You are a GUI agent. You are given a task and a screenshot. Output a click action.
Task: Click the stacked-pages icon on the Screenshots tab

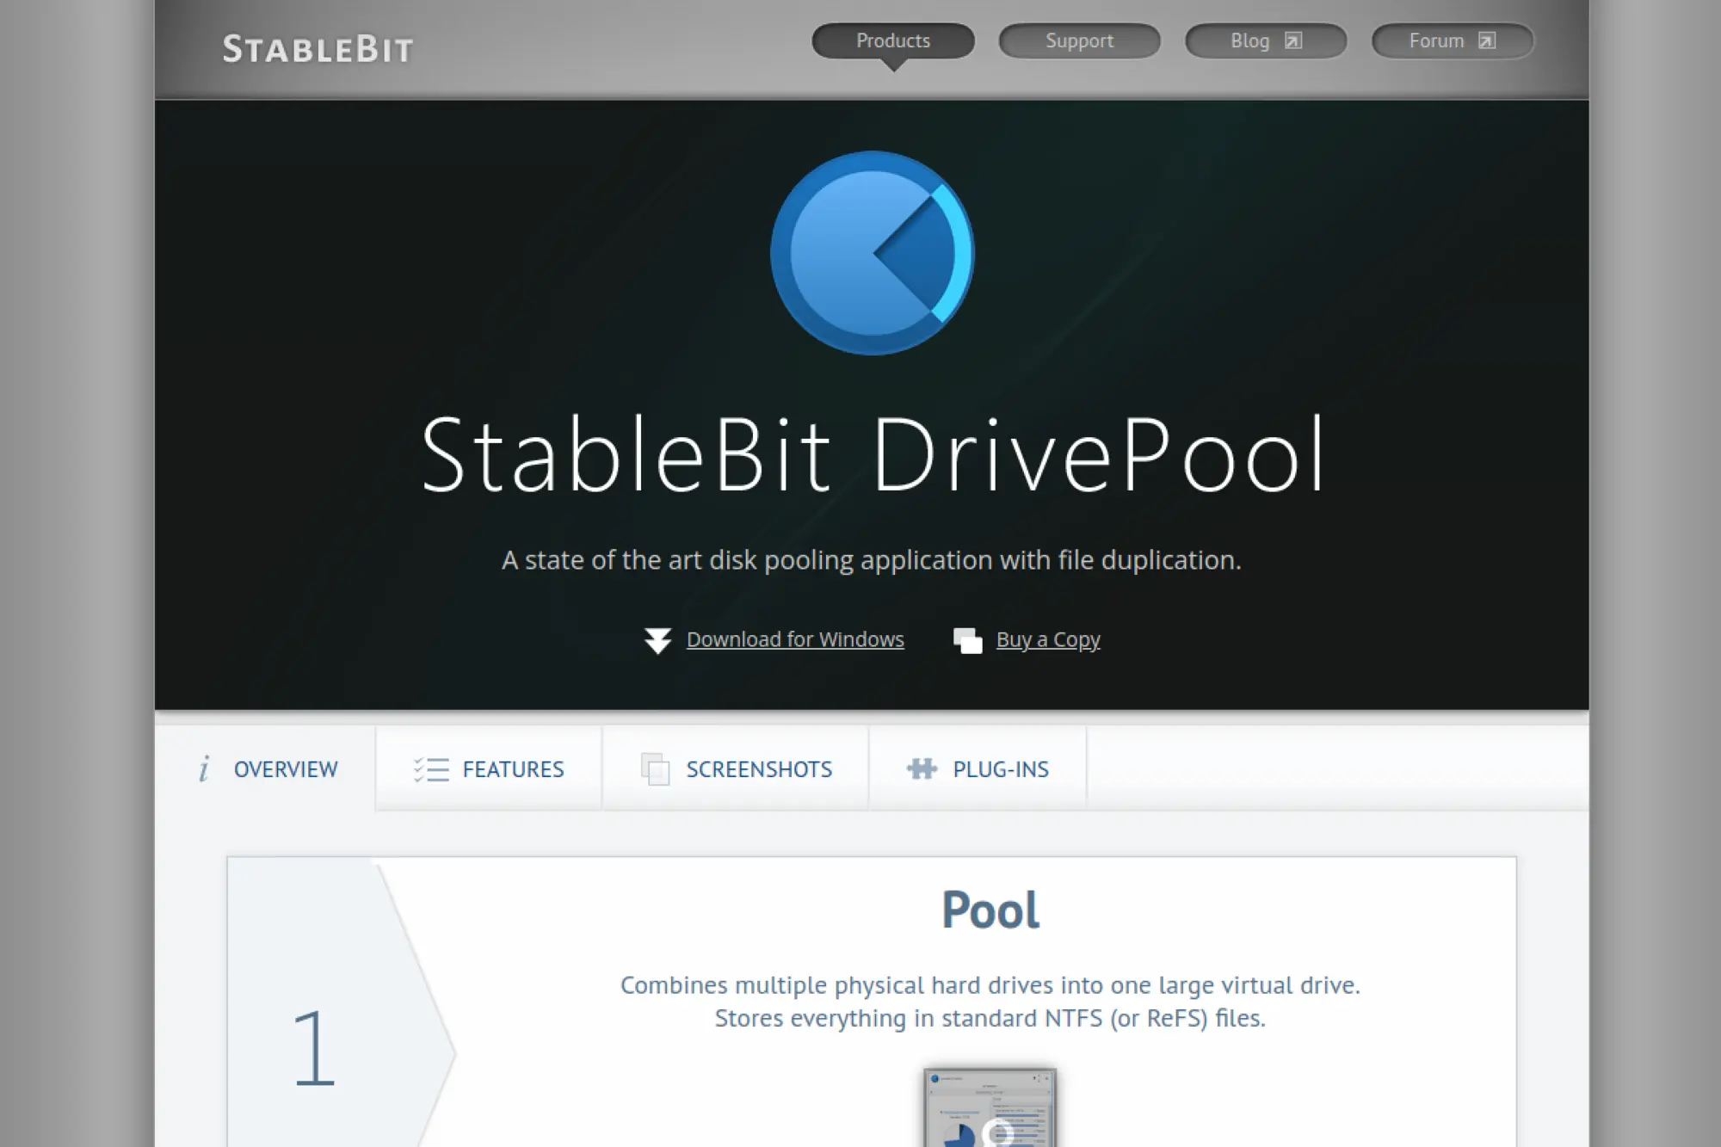656,768
